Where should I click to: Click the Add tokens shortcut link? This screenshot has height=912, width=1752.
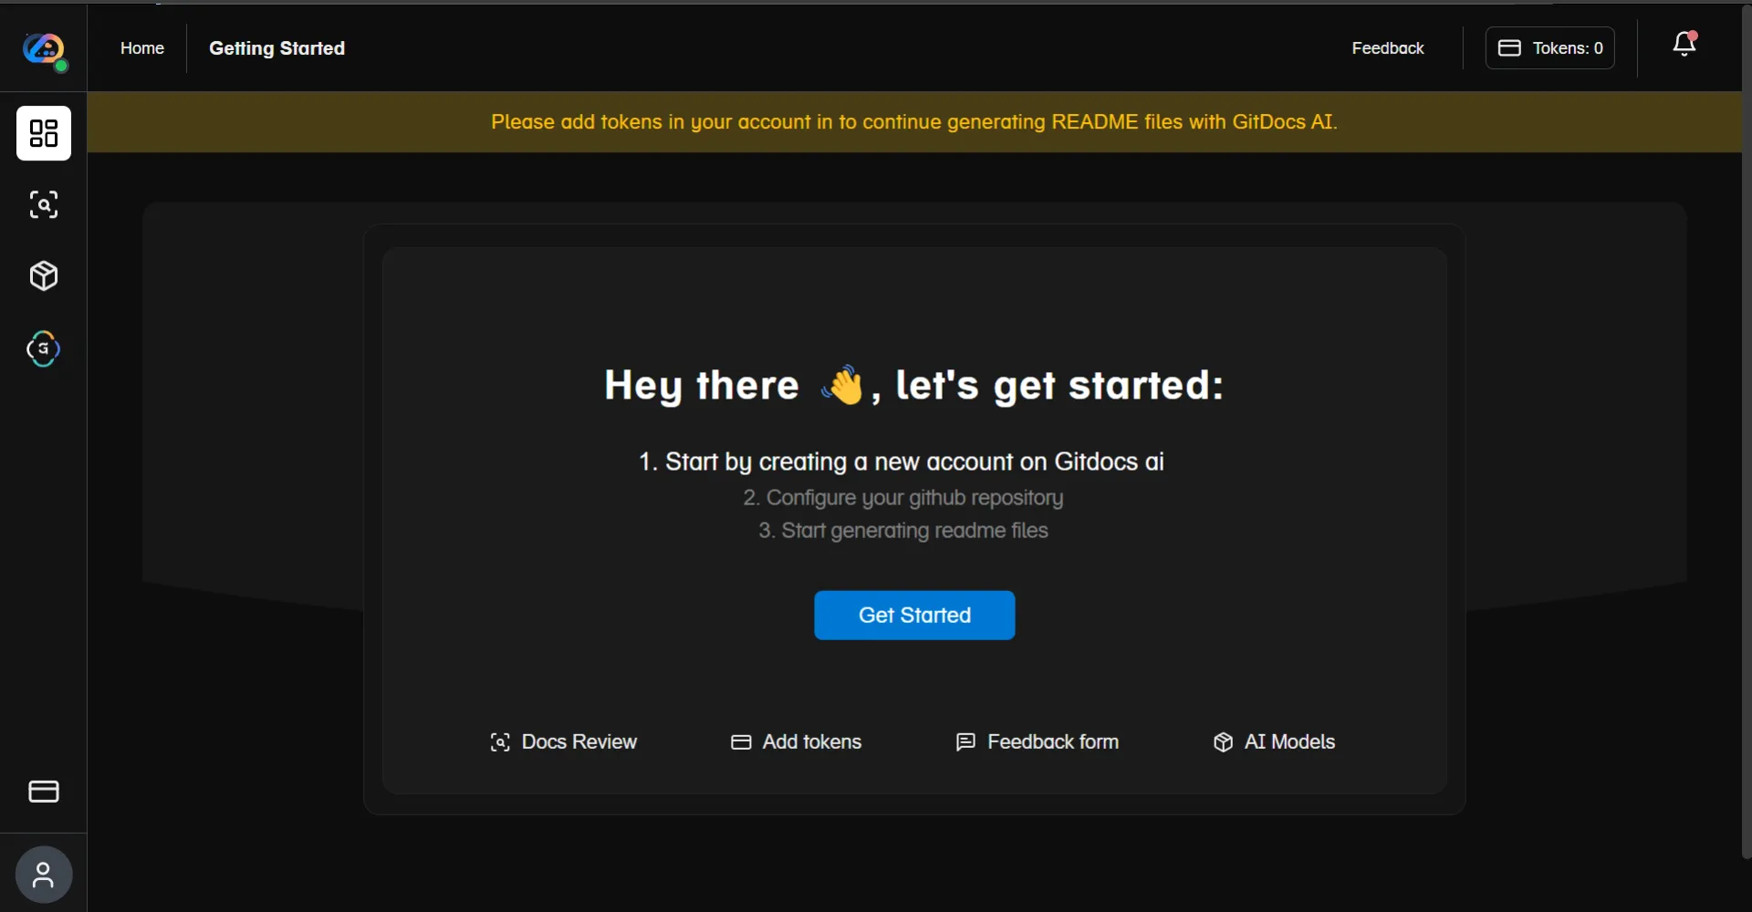click(796, 742)
